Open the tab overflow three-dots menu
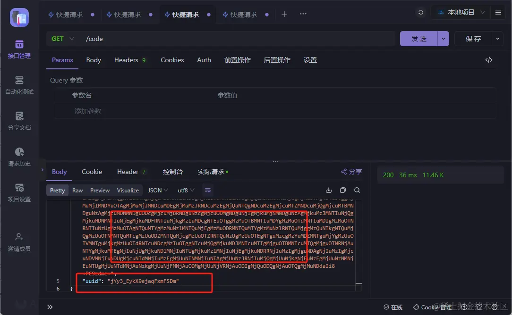This screenshot has height=315, width=512. coord(303,14)
